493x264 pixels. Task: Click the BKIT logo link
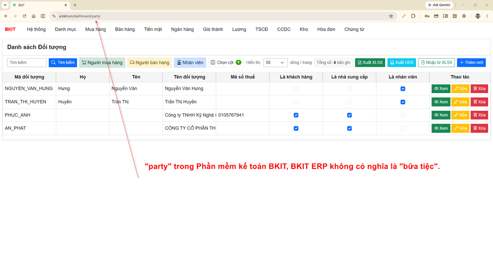coord(10,29)
